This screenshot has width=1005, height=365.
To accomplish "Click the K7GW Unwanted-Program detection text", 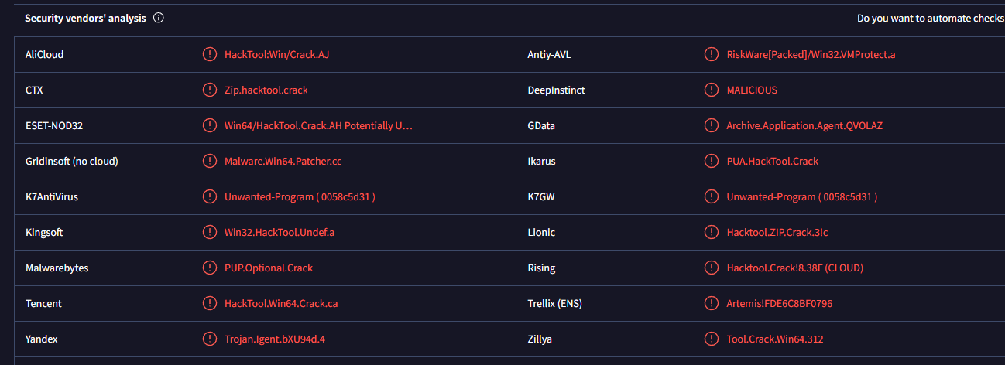I will pyautogui.click(x=801, y=196).
